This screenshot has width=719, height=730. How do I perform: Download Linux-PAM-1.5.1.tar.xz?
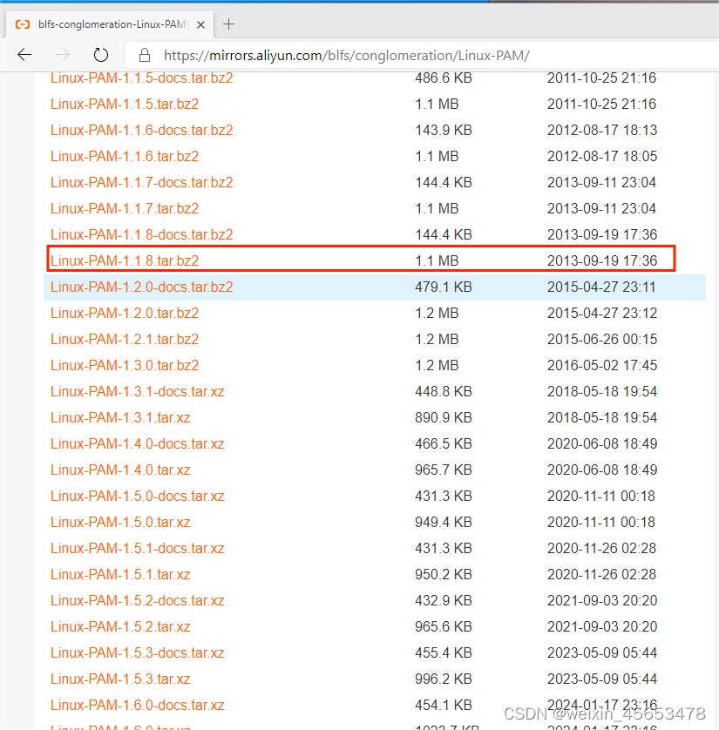[x=120, y=574]
